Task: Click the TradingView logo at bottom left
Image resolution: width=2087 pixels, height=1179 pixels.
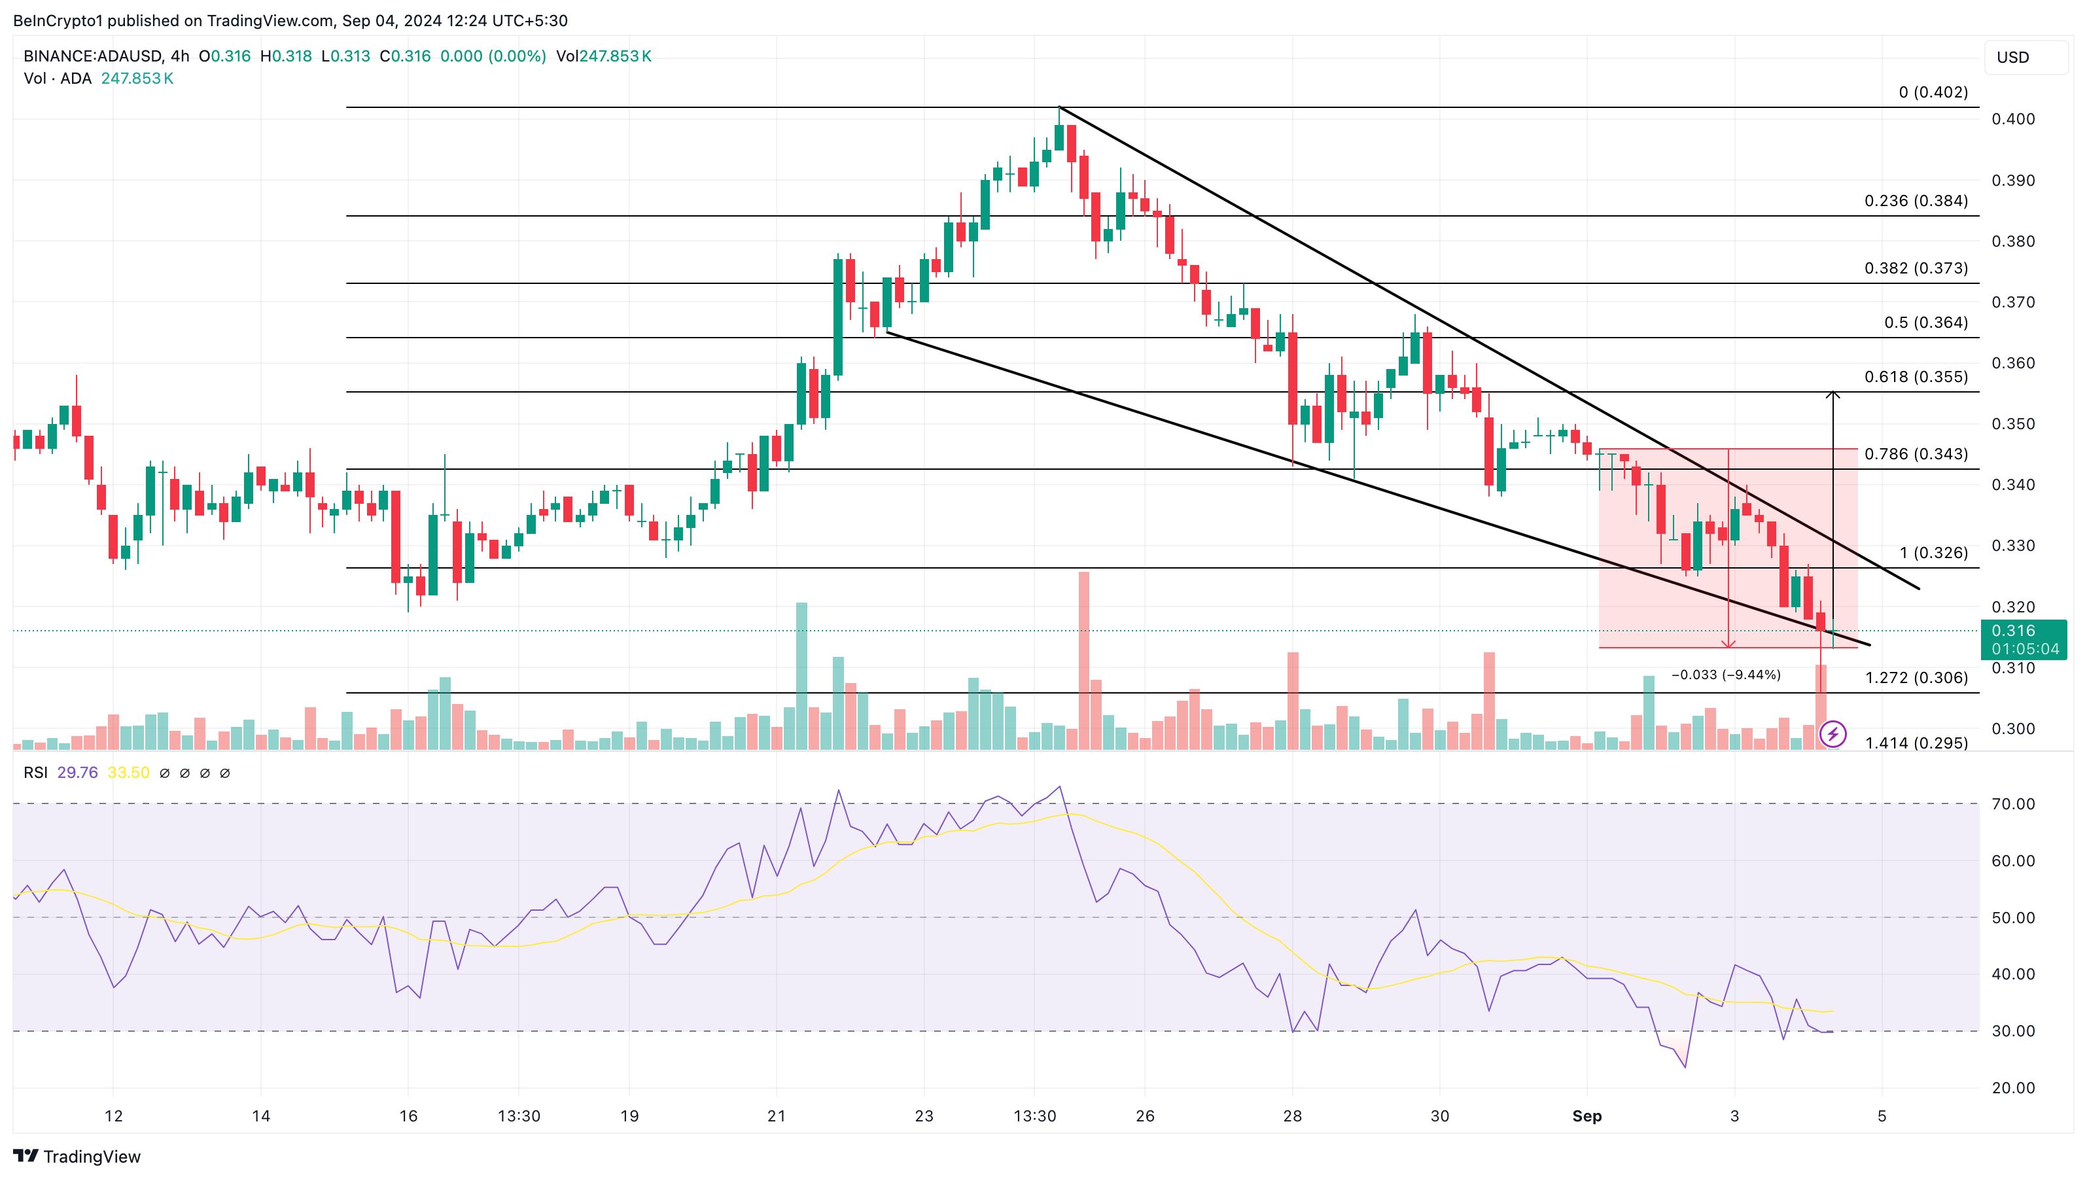Action: [78, 1156]
